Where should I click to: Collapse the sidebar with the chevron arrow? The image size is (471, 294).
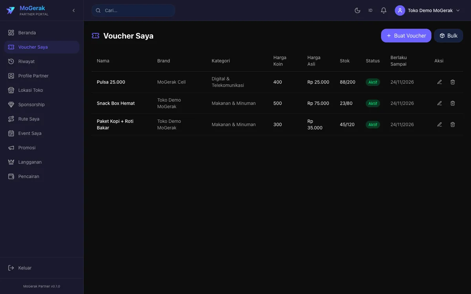pos(73,11)
